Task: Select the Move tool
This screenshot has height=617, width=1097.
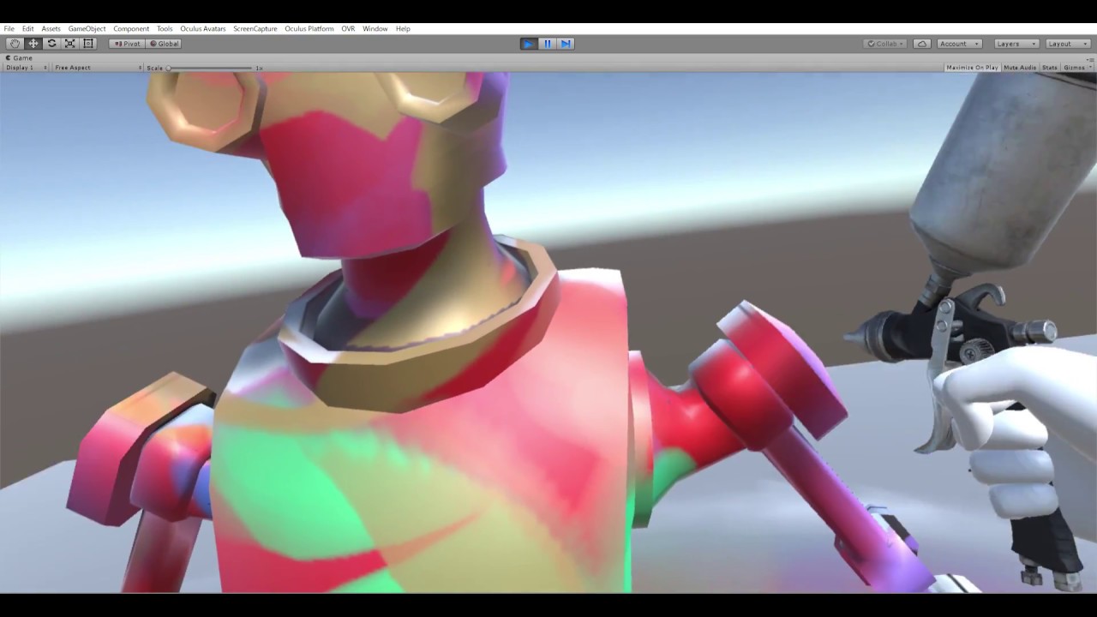Action: click(x=33, y=44)
